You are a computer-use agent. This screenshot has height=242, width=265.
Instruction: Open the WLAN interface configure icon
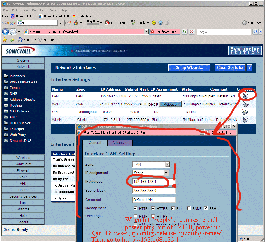(x=245, y=120)
